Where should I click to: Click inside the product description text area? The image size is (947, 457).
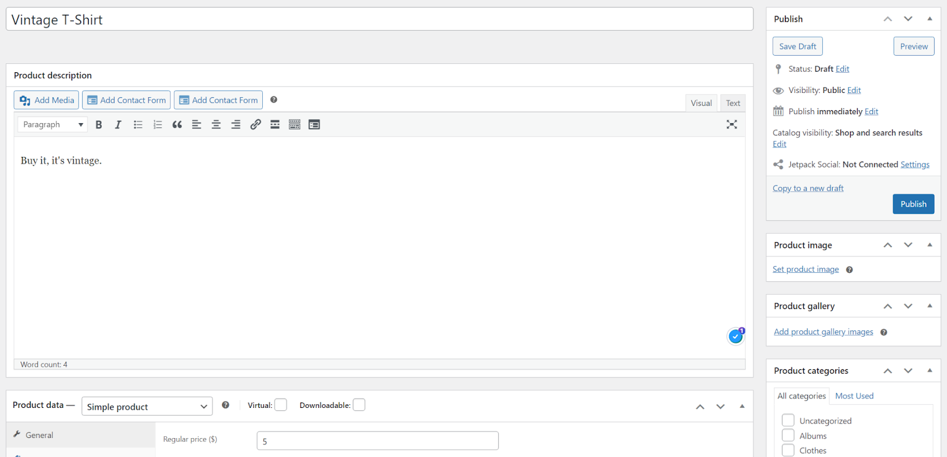[379, 247]
